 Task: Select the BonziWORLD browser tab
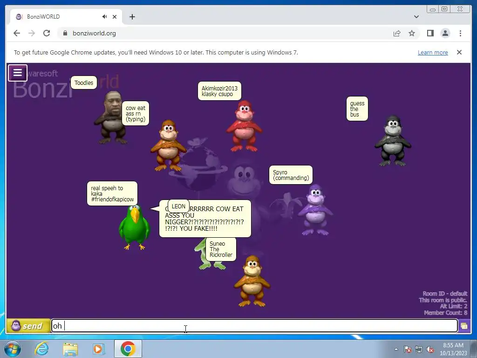click(x=66, y=17)
